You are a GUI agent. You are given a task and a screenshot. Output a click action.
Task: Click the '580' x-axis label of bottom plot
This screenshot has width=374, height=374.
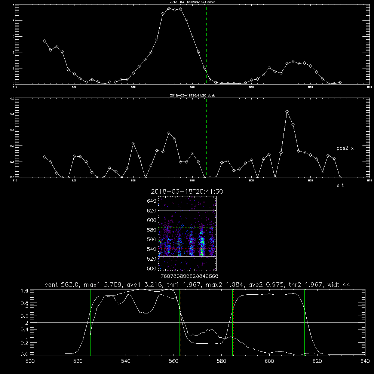[x=221, y=361]
